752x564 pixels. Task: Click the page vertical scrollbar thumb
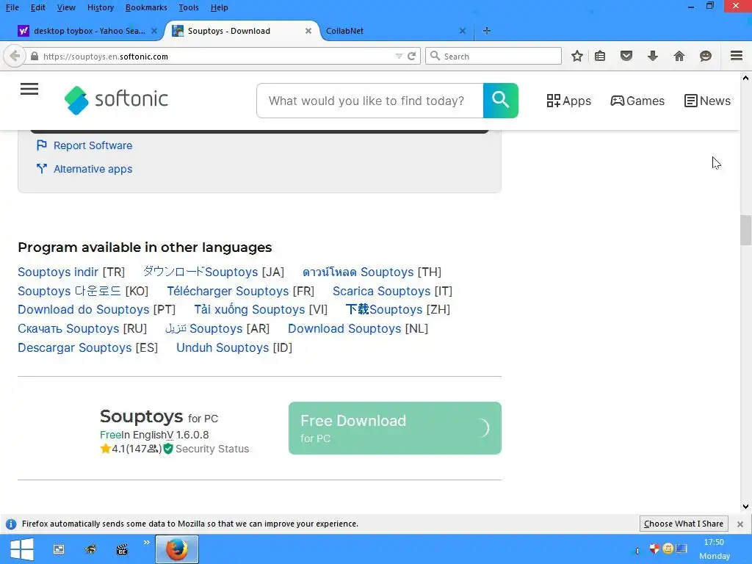745,230
